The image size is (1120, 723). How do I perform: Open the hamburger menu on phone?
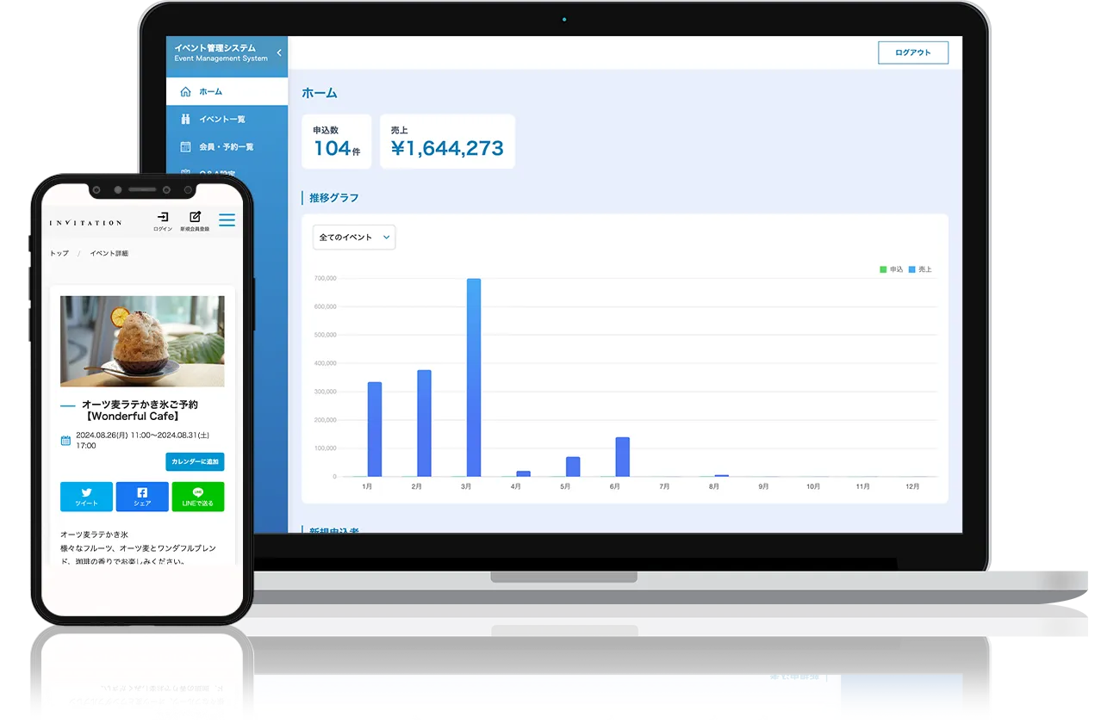(x=227, y=220)
